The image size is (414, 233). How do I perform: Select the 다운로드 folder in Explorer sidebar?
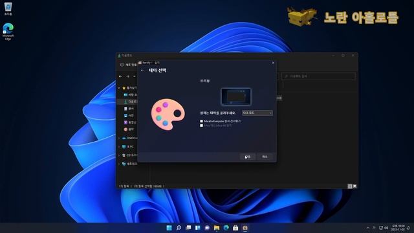click(131, 102)
